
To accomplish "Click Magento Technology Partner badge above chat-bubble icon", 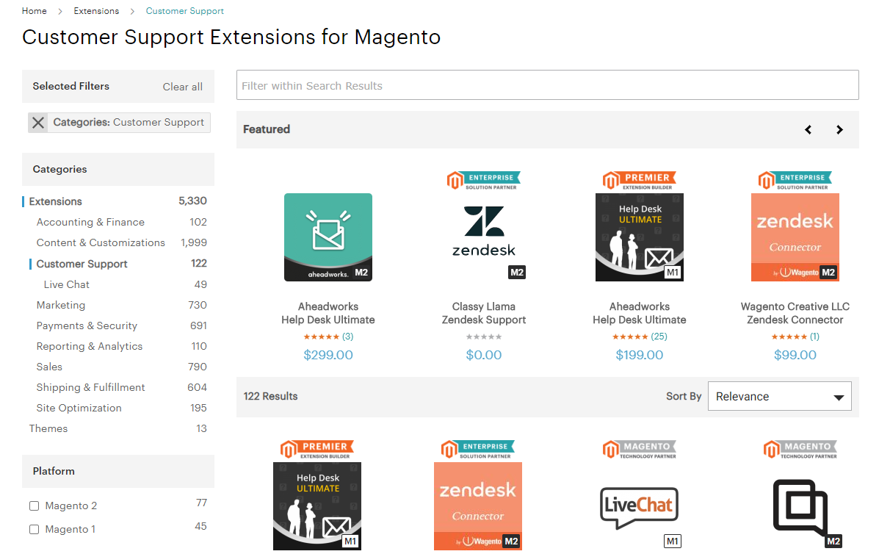I will pos(800,450).
